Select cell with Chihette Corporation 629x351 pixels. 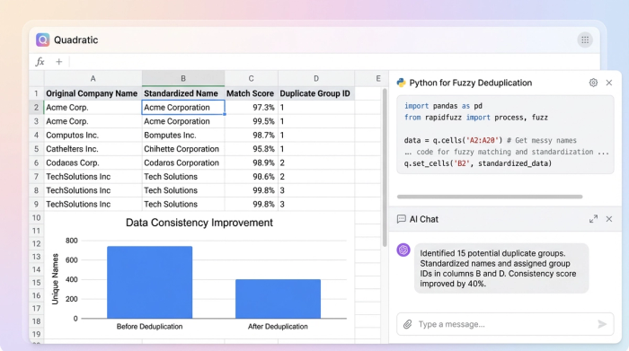[x=183, y=149]
